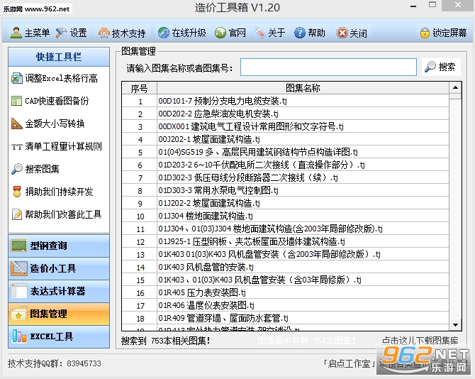Select row 13 01K403 01(03)K403 风机盘管安装

(286, 254)
